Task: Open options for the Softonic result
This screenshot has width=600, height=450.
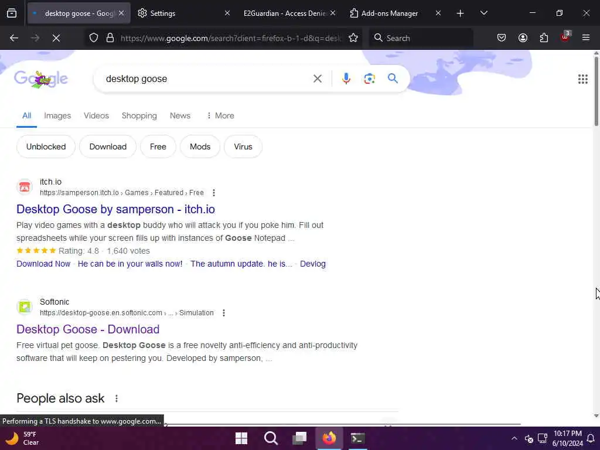Action: coord(224,313)
